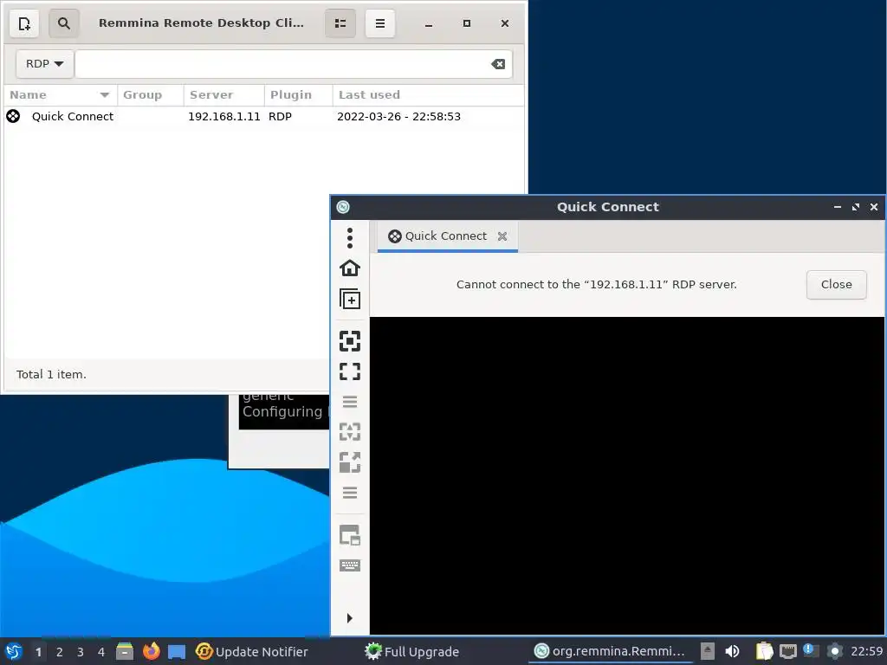
Task: Switch to virtual desktop 3
Action: coord(81,652)
